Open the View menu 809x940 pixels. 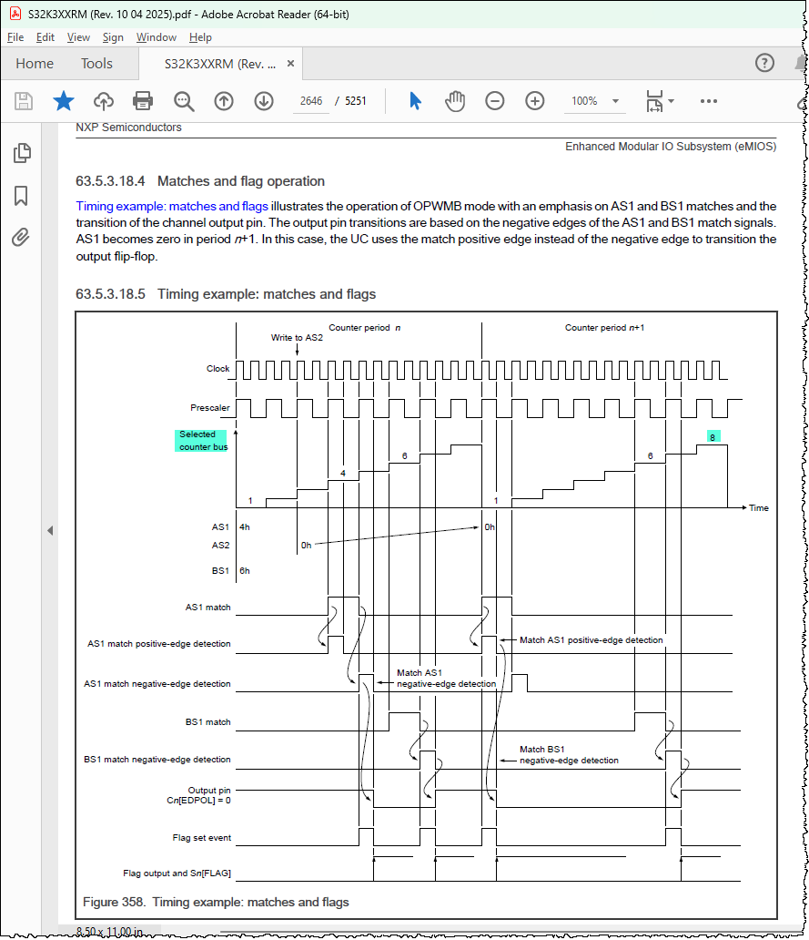coord(78,37)
